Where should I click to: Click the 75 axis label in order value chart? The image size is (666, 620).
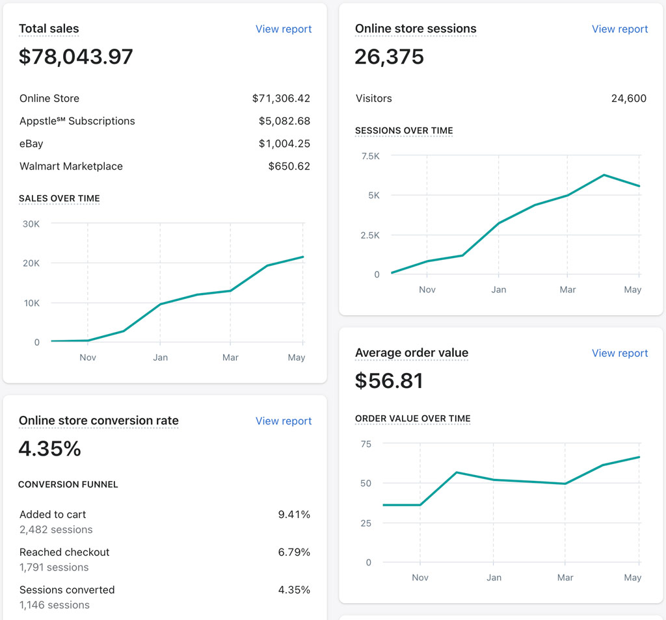click(x=366, y=445)
